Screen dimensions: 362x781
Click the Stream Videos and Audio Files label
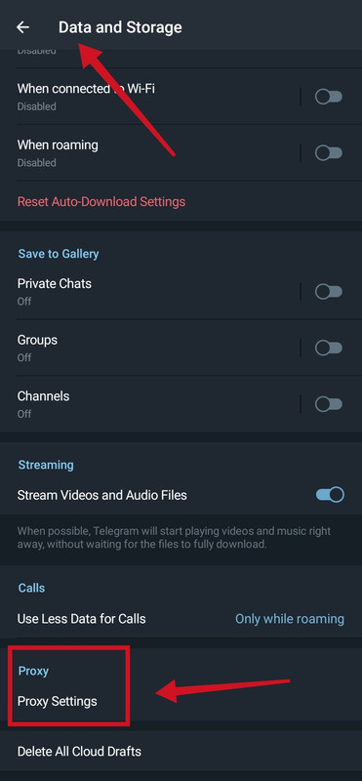[102, 495]
